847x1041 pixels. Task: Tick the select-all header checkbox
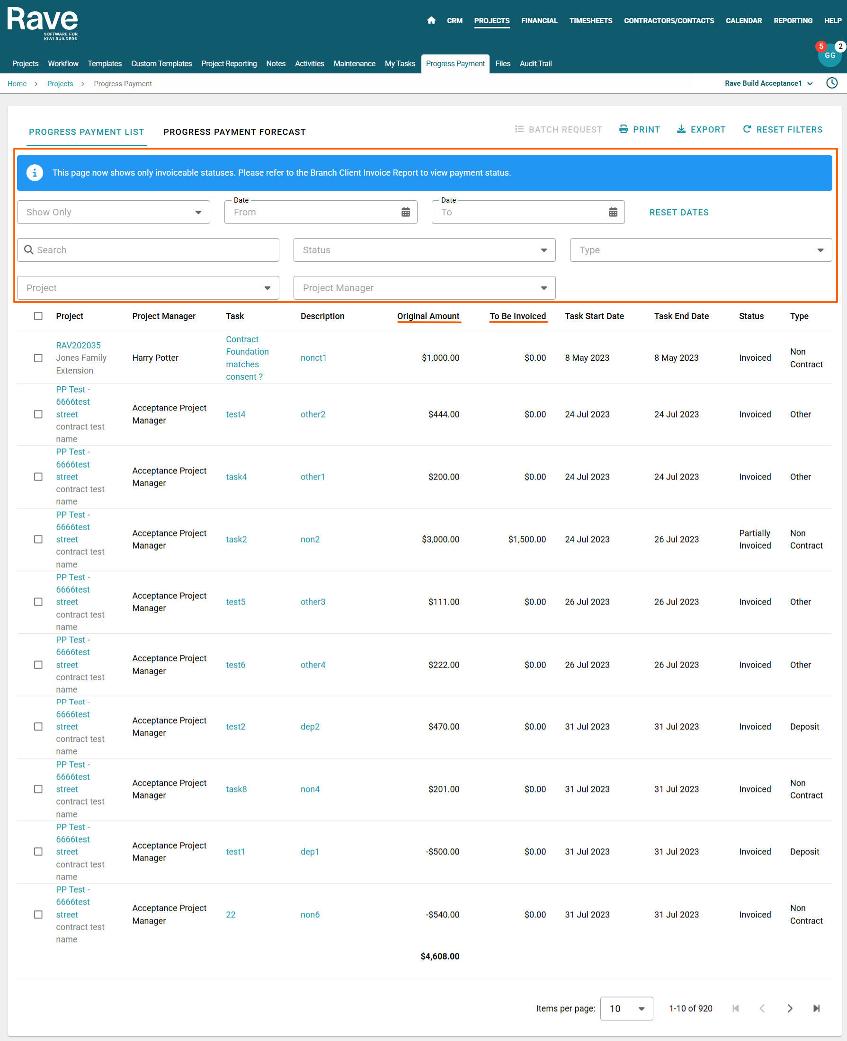pyautogui.click(x=38, y=316)
